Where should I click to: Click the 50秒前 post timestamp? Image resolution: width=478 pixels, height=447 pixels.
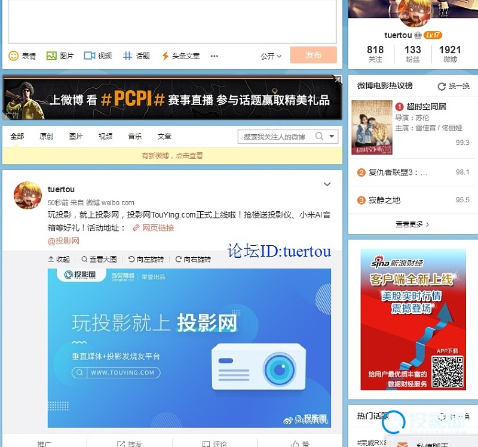click(58, 202)
